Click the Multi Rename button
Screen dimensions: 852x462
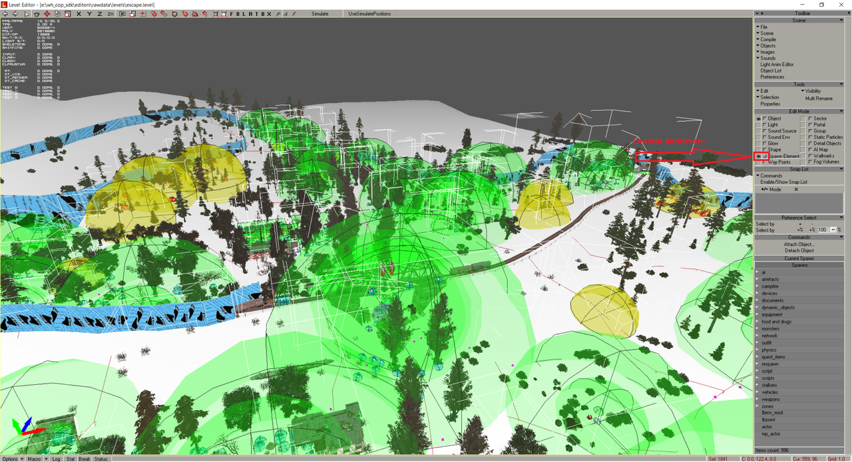819,98
